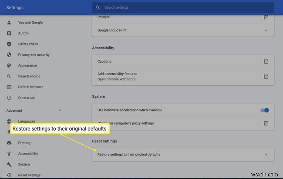
Task: Open Autofill settings section
Action: click(24, 33)
